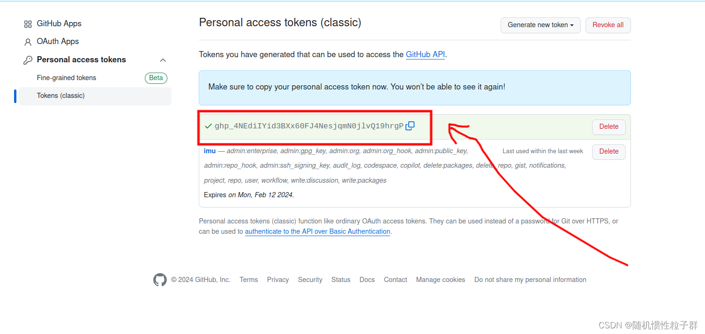Click the Revoke all button
Screen dimensions: 705x334
607,25
